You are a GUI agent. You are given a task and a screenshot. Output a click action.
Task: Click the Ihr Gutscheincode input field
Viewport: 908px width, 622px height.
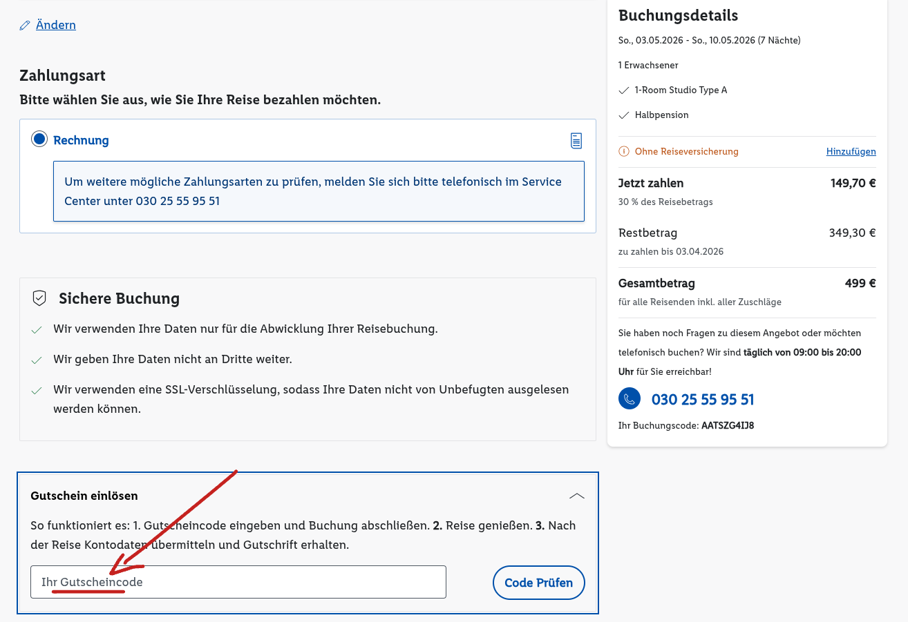[x=238, y=582]
